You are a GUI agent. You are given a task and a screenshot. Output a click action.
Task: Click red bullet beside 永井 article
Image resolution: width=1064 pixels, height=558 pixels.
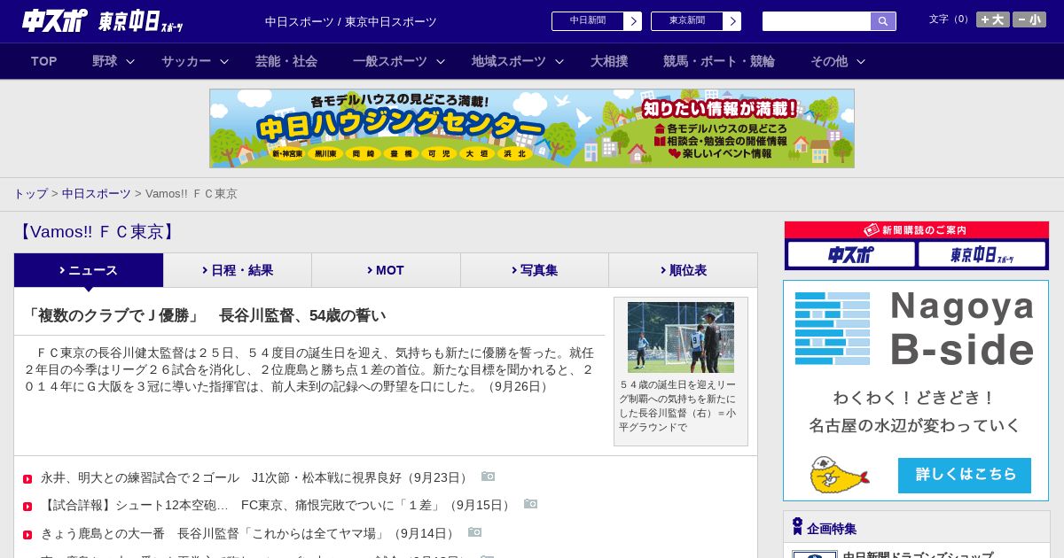point(27,479)
